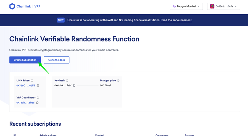Viewport: 248px width, 136px height.
Task: Open the 0x326C...06FB LINK token address link
Action: click(x=26, y=85)
